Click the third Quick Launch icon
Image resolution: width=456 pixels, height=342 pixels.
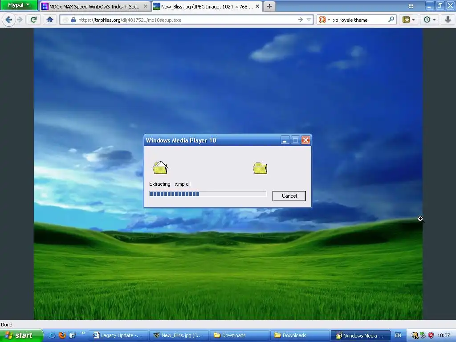coord(72,335)
